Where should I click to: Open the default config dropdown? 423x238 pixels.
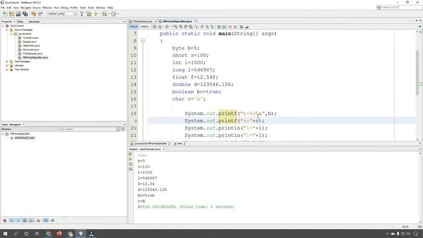point(62,14)
